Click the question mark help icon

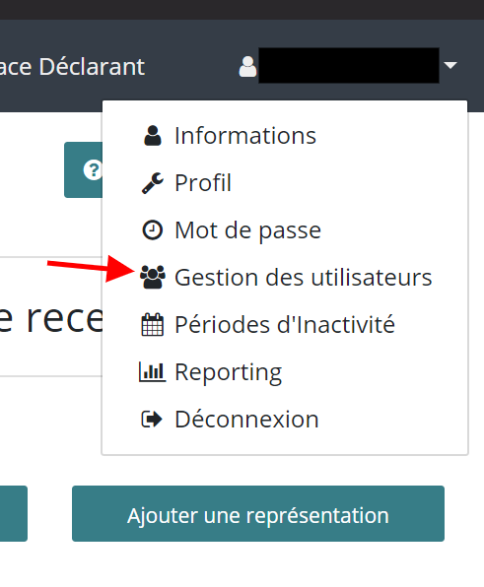pos(92,170)
